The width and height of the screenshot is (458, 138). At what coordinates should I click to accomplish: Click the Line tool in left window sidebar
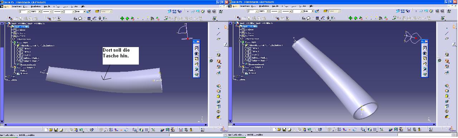(218, 34)
